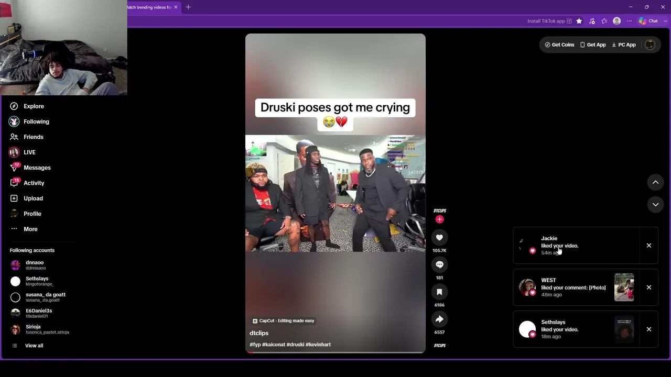Select the Activity menu item
671x377 pixels.
point(34,183)
